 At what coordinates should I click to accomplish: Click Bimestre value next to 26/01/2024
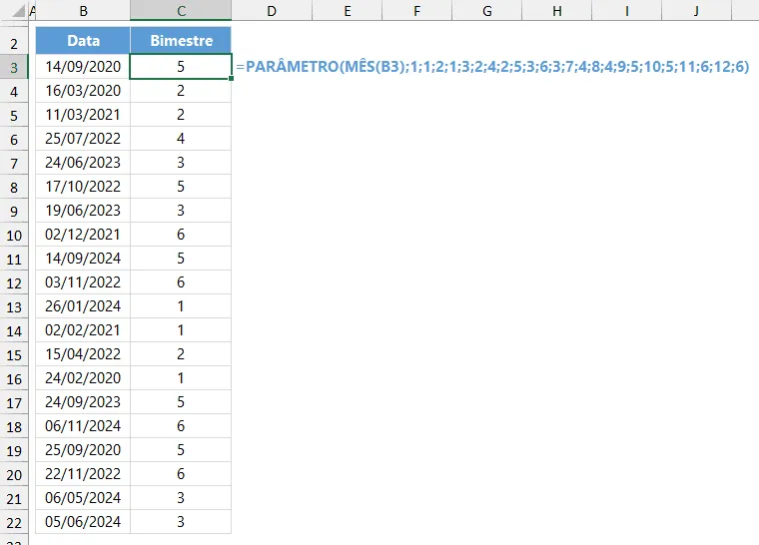click(x=181, y=306)
